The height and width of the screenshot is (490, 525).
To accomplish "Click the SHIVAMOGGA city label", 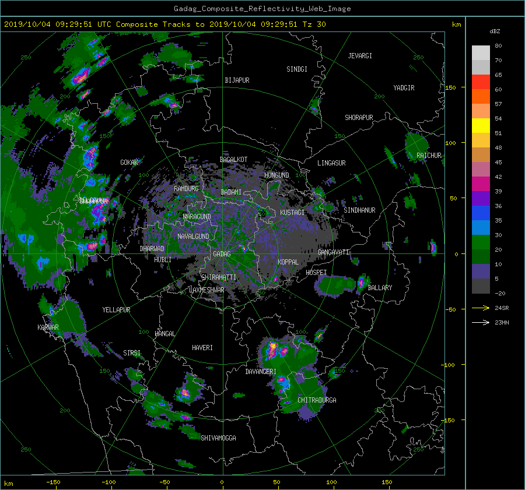I will [218, 438].
